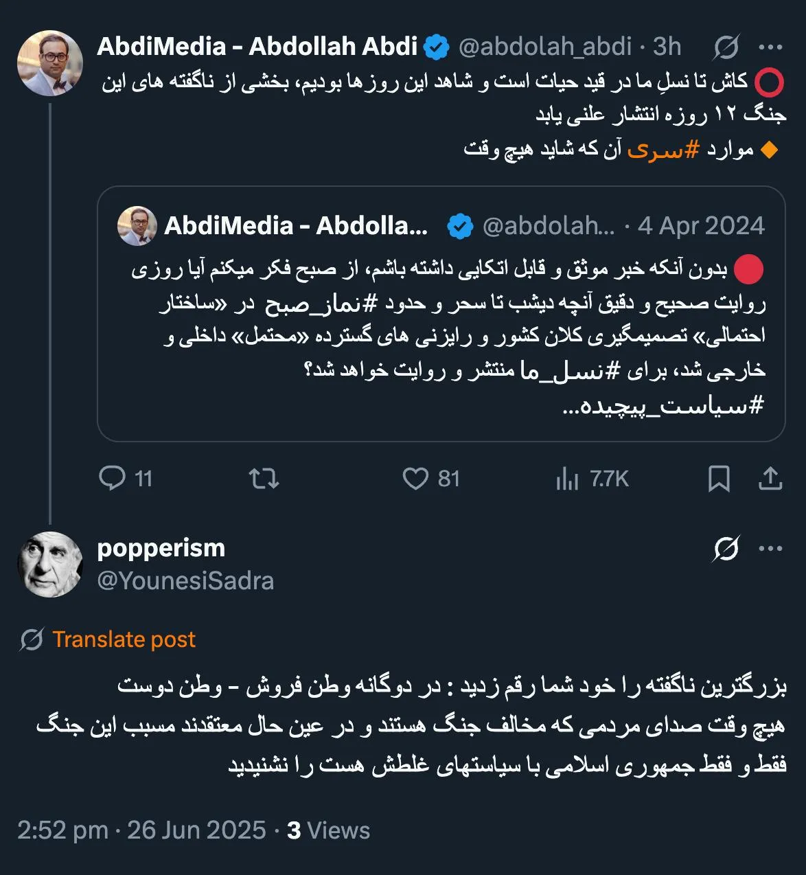
Task: Like the tweet with 81 likes
Action: [x=415, y=478]
